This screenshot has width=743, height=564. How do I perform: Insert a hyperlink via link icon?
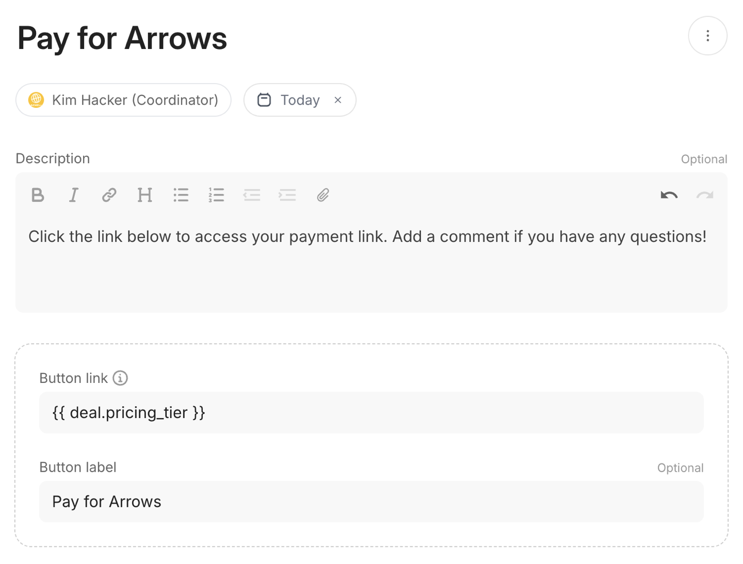109,195
